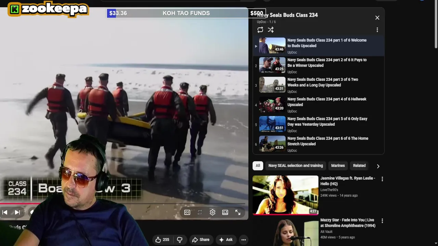Select Navy SEAL selection and training chip
438x246 pixels.
(x=296, y=166)
